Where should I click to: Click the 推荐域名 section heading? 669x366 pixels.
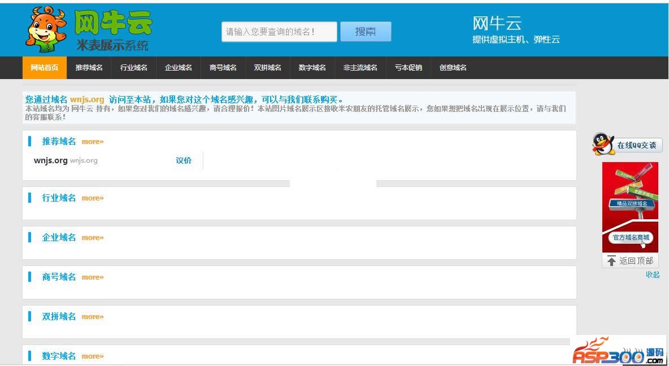pyautogui.click(x=59, y=141)
